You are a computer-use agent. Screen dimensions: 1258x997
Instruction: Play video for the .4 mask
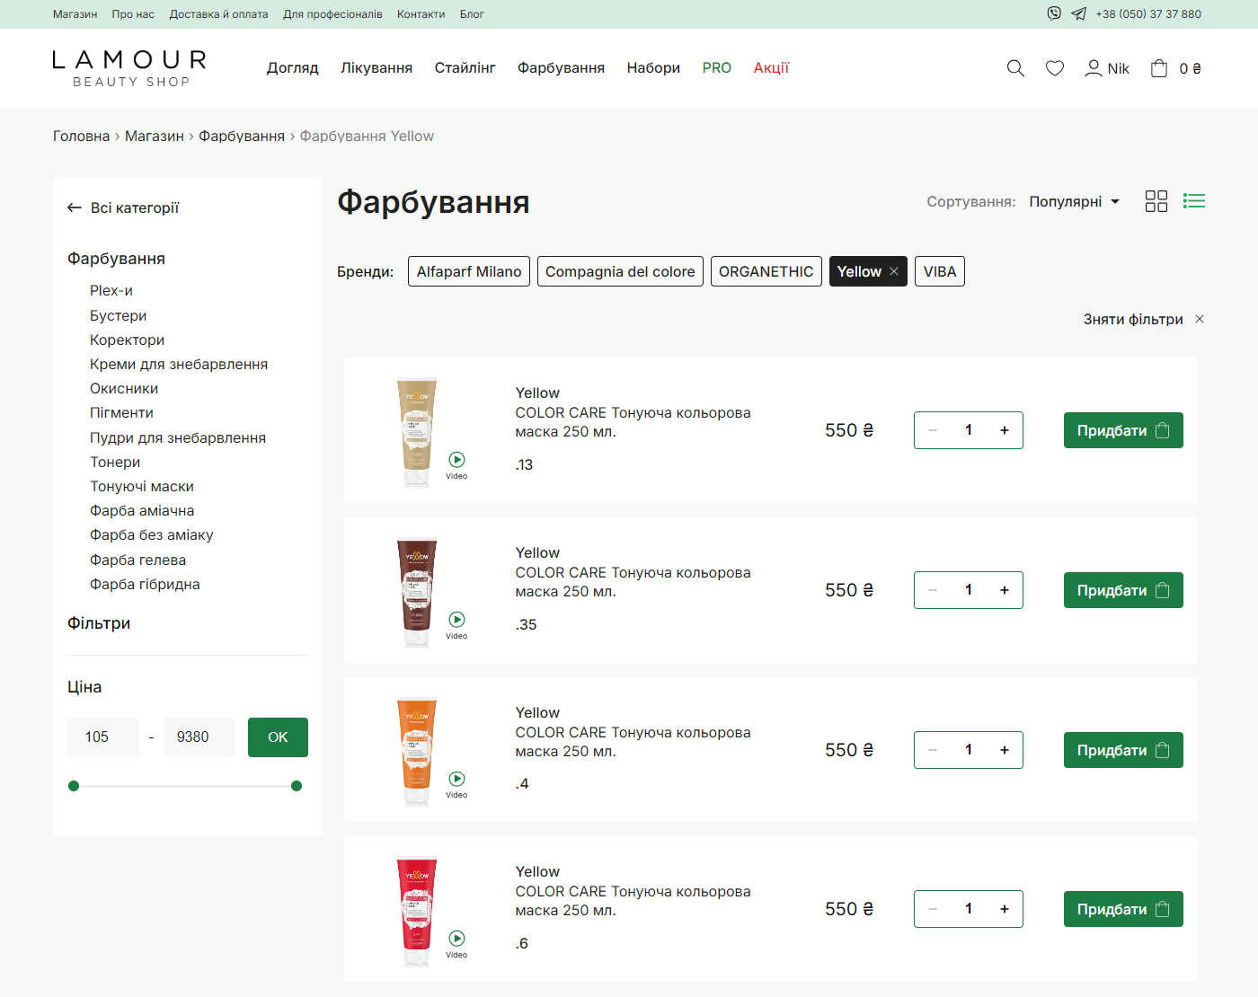click(456, 783)
